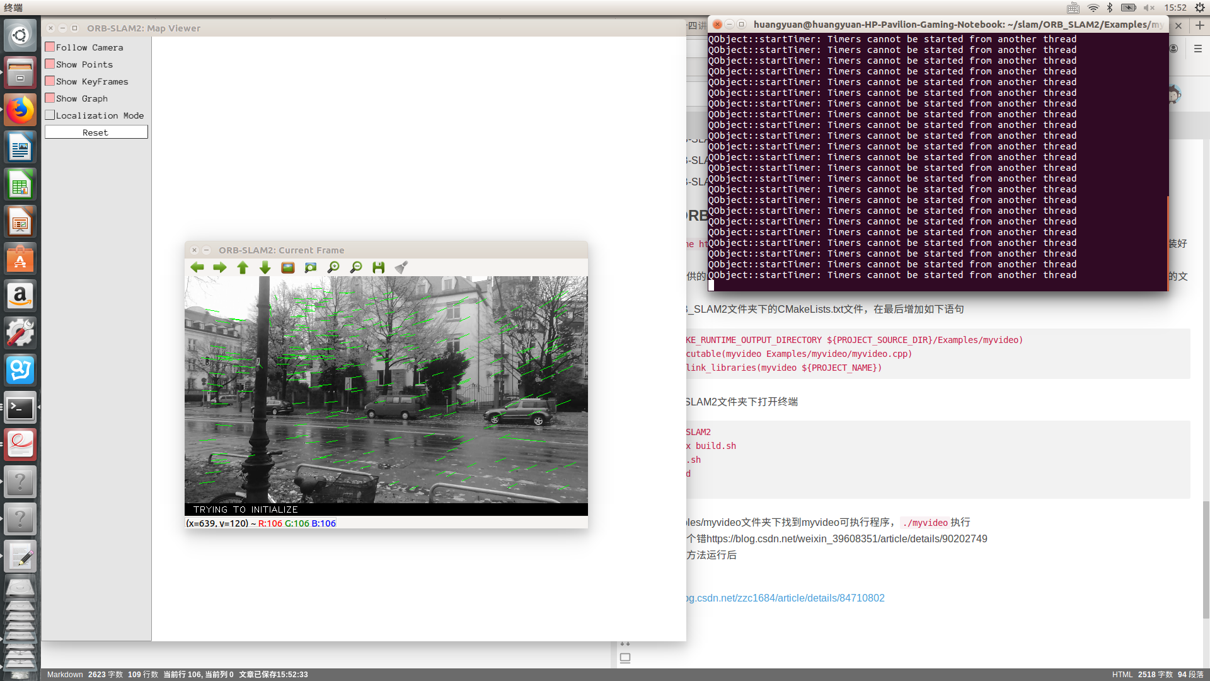Launch Firefox from the dock
Screen dimensions: 1210x681
[x=20, y=110]
